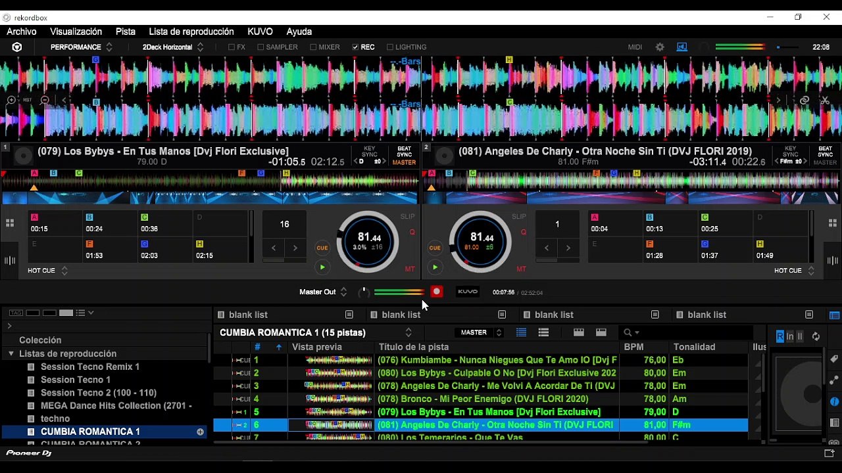The height and width of the screenshot is (473, 842).
Task: Select track Bronco - Mi Peor Enemigo
Action: pos(482,399)
